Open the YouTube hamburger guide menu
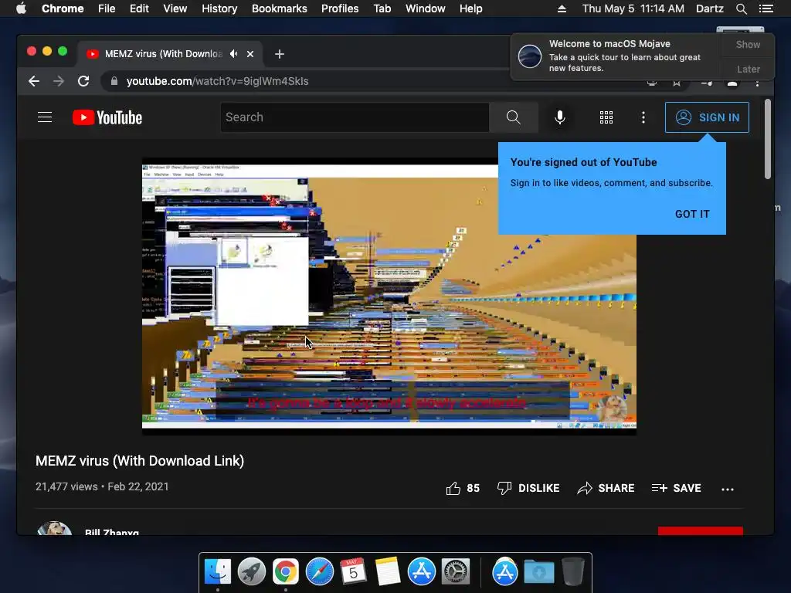 pos(45,117)
